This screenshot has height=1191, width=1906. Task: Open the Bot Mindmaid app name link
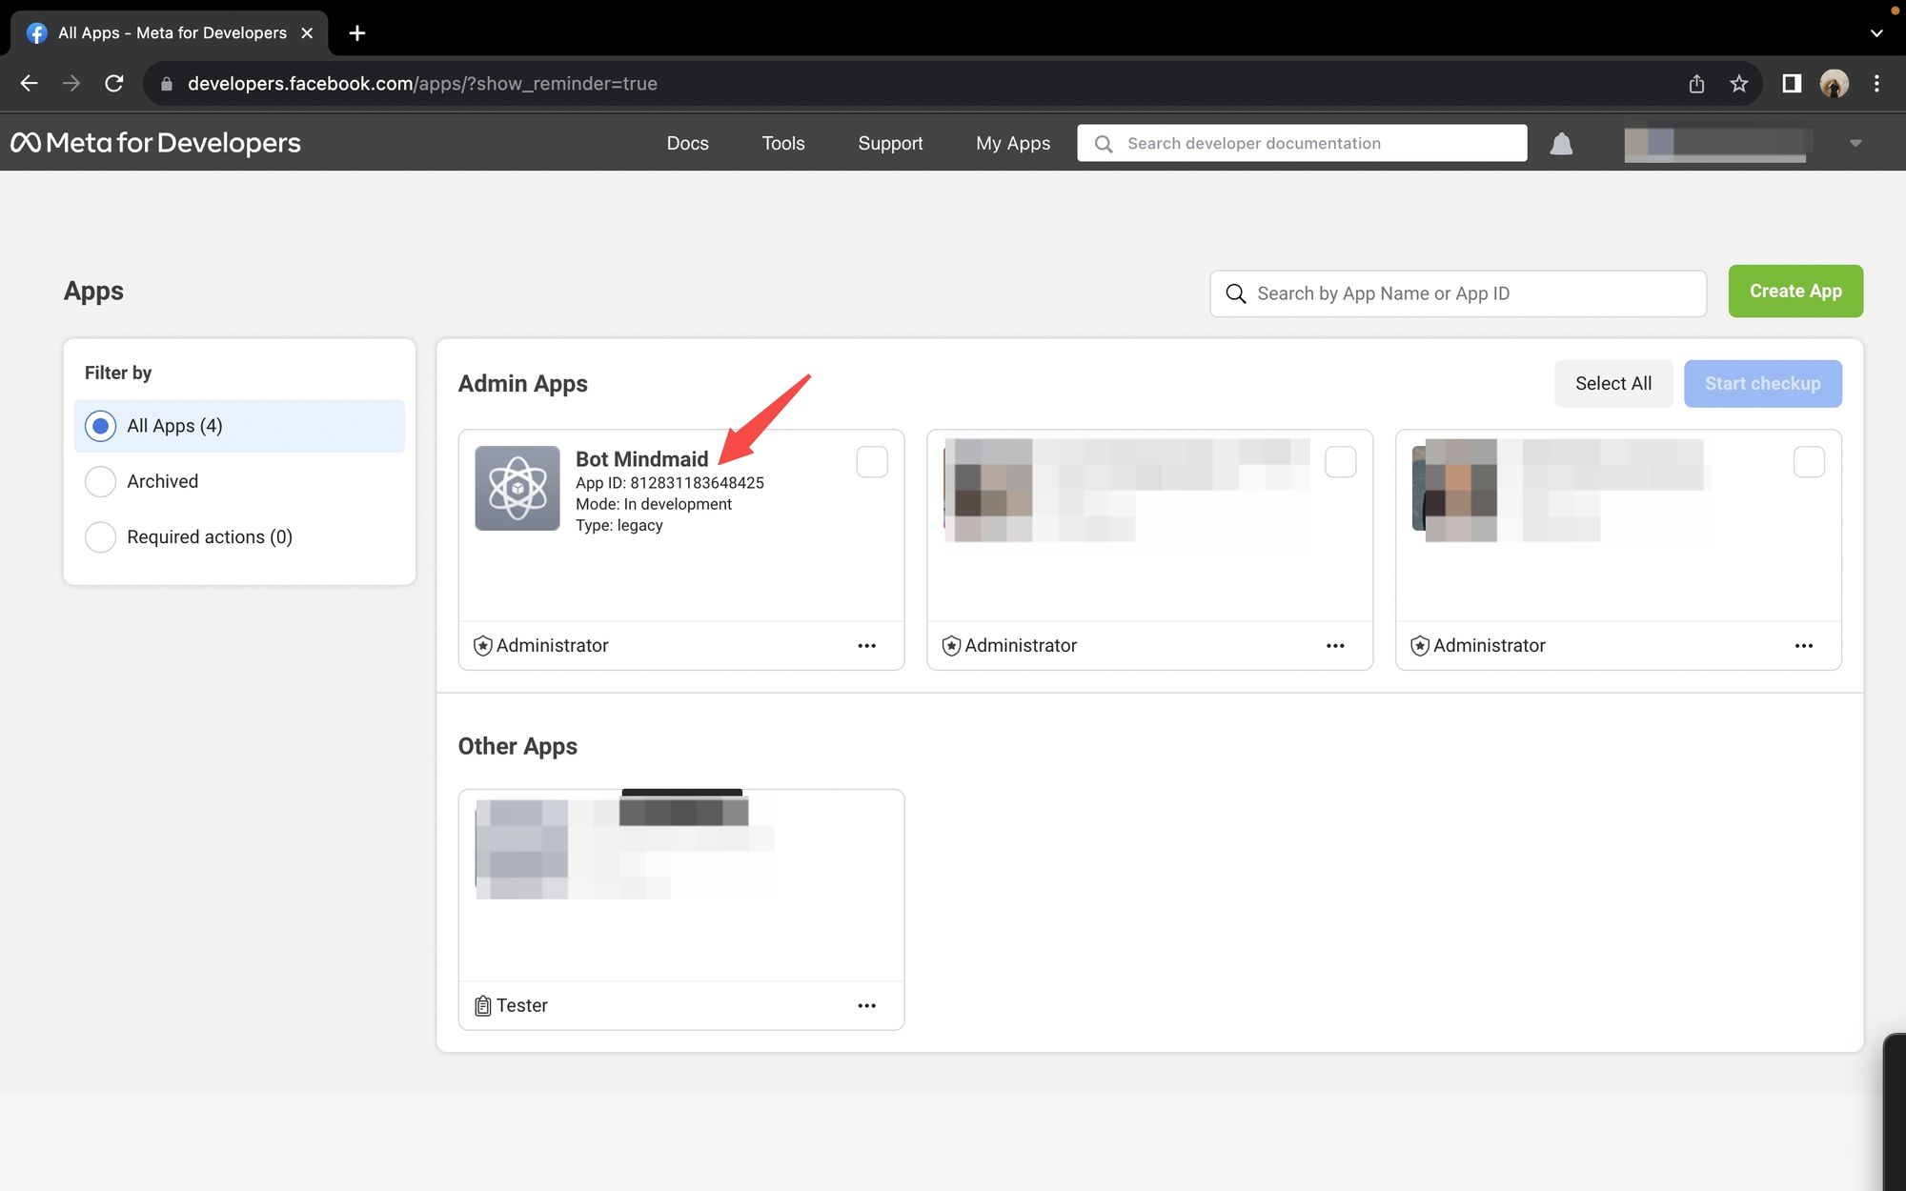click(x=641, y=459)
